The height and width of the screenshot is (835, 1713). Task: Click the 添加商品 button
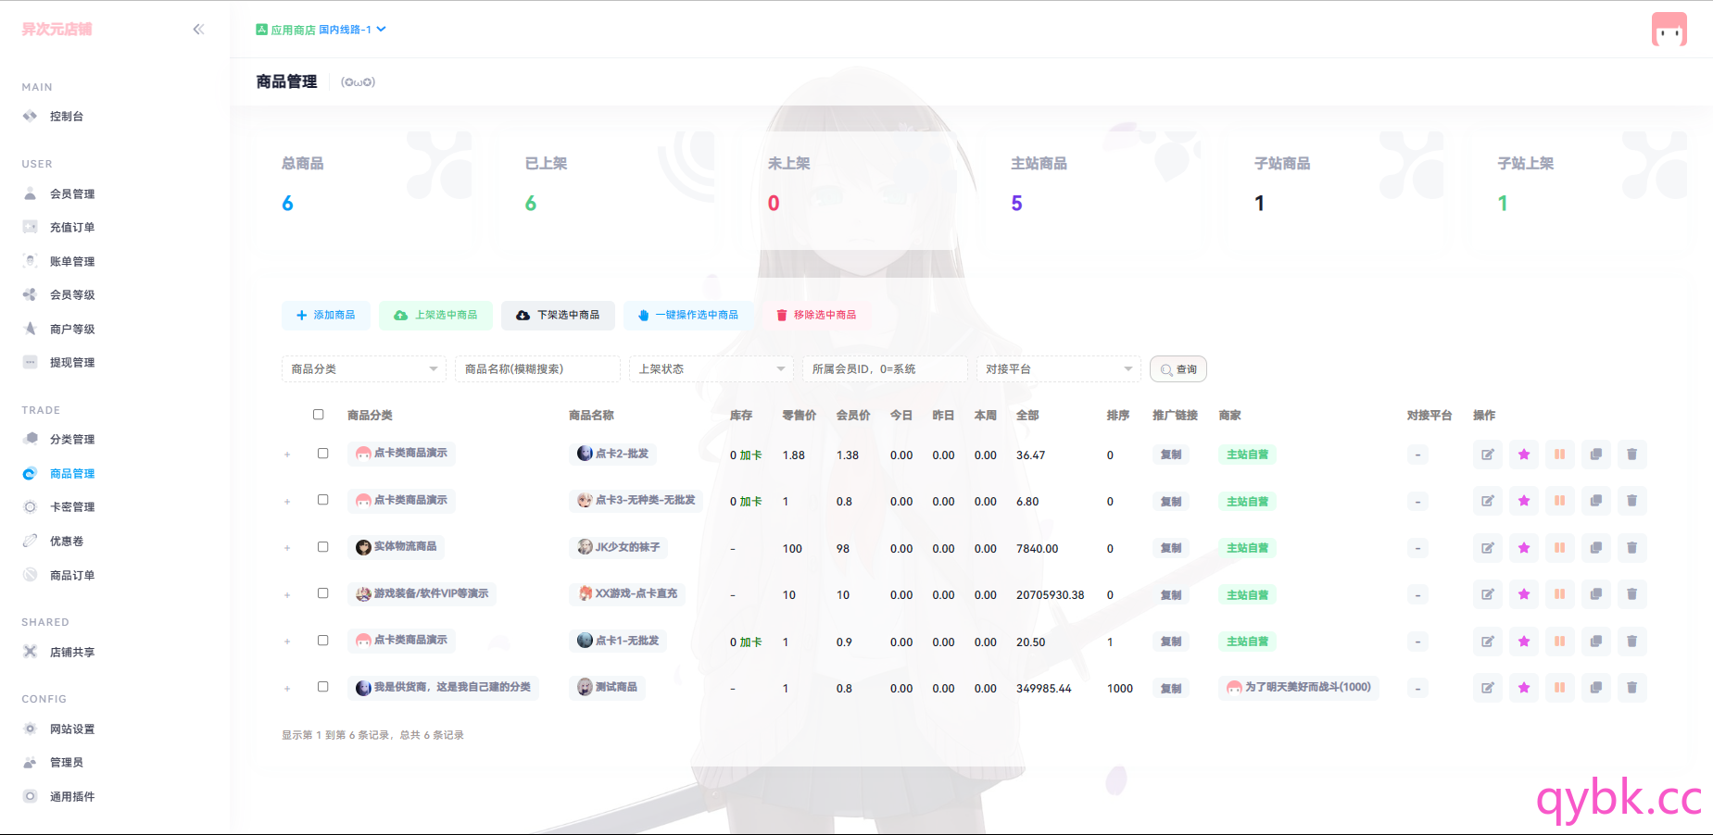tap(325, 316)
